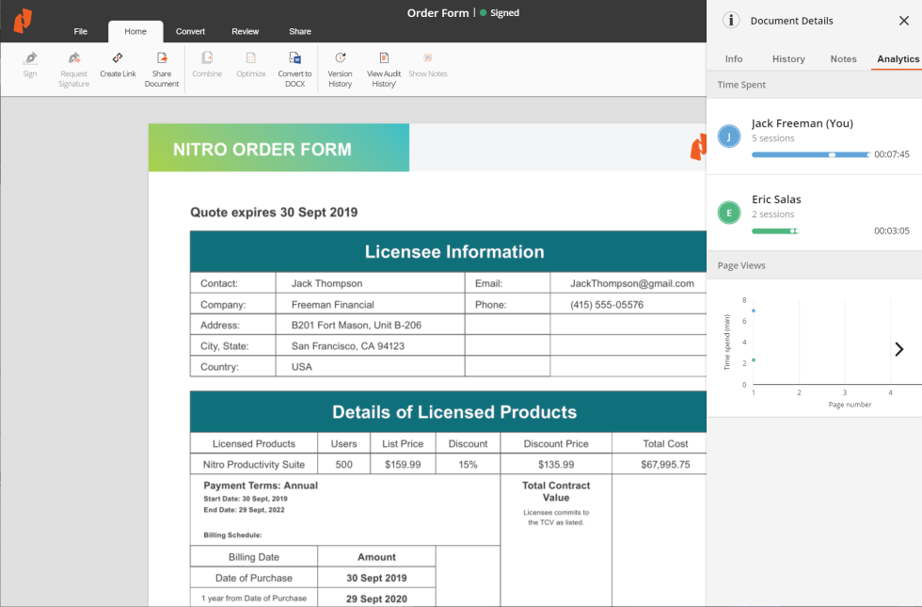Open the File menu
Image resolution: width=922 pixels, height=607 pixels.
[x=81, y=32]
